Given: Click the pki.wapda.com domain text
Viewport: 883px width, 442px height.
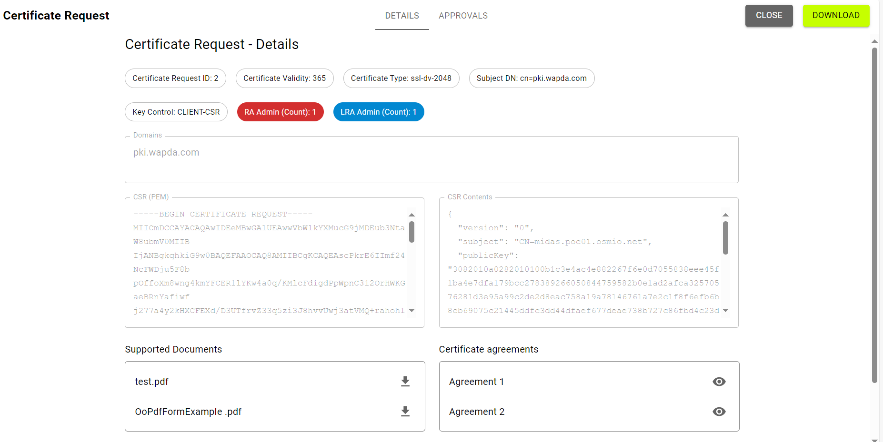Looking at the screenshot, I should point(166,152).
